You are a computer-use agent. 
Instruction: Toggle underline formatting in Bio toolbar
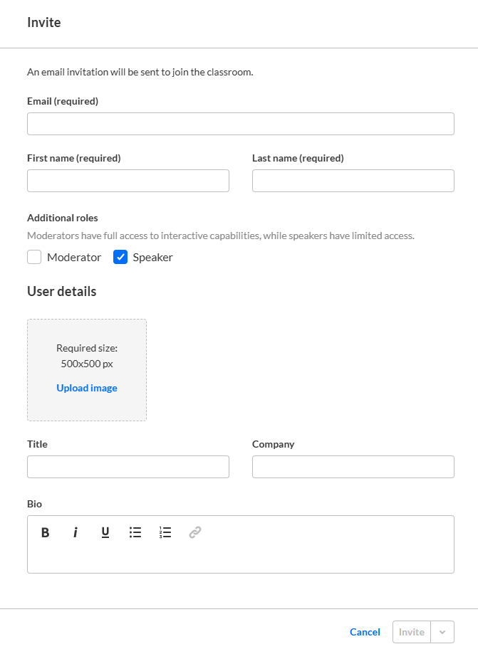105,532
